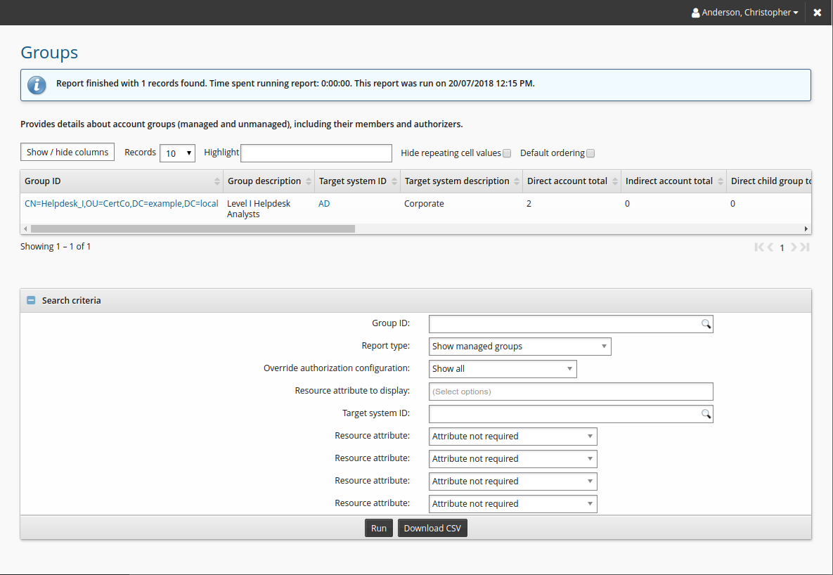Expand Override authorization configuration dropdown
The width and height of the screenshot is (833, 575).
click(x=503, y=369)
